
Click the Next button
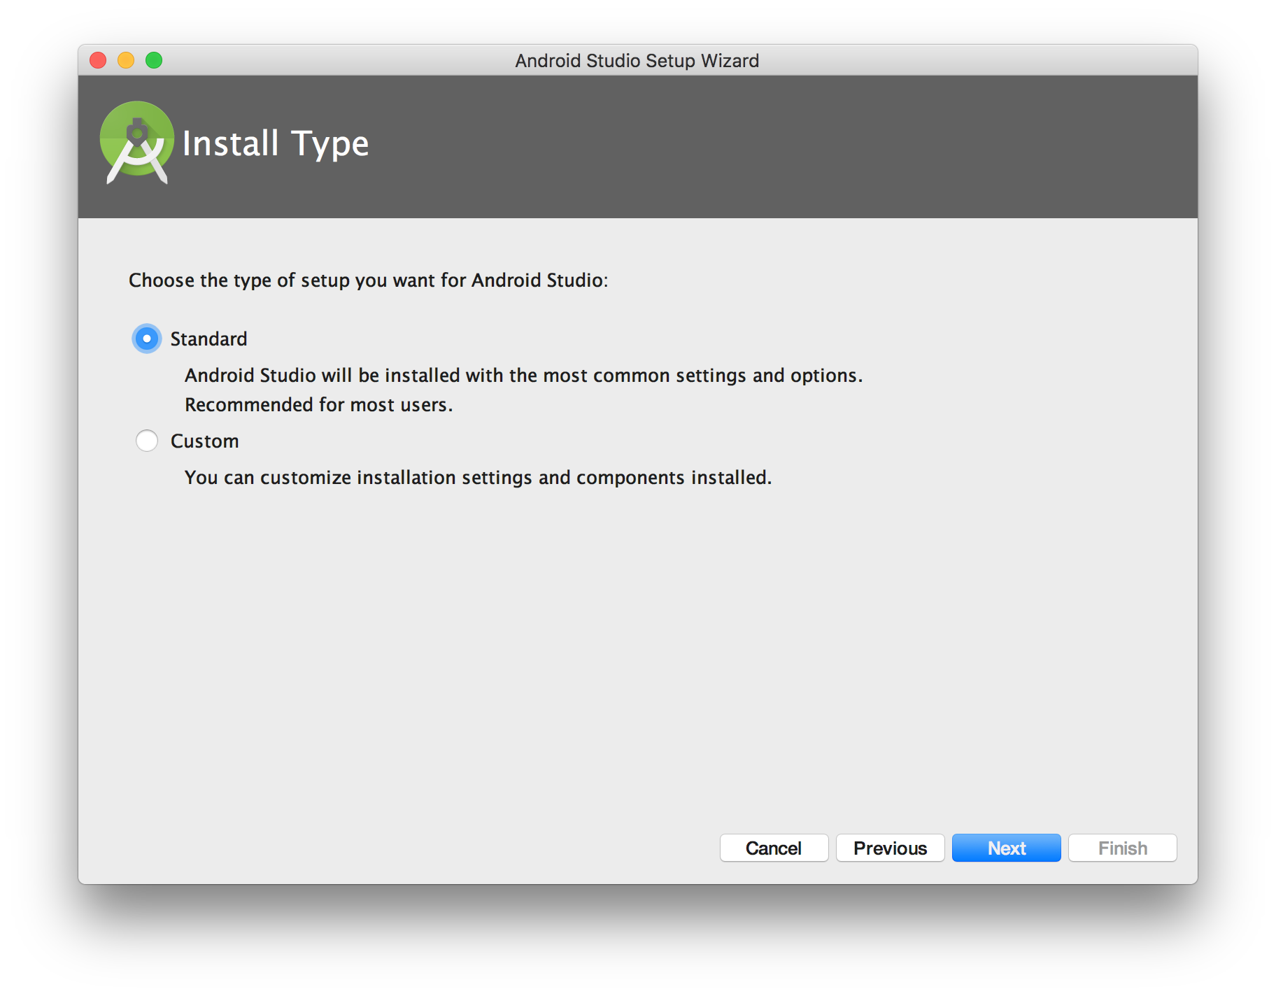click(x=1006, y=848)
